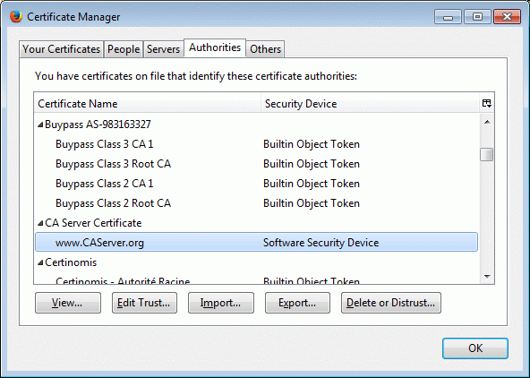The width and height of the screenshot is (530, 378).
Task: Open the People tab
Action: coord(124,49)
